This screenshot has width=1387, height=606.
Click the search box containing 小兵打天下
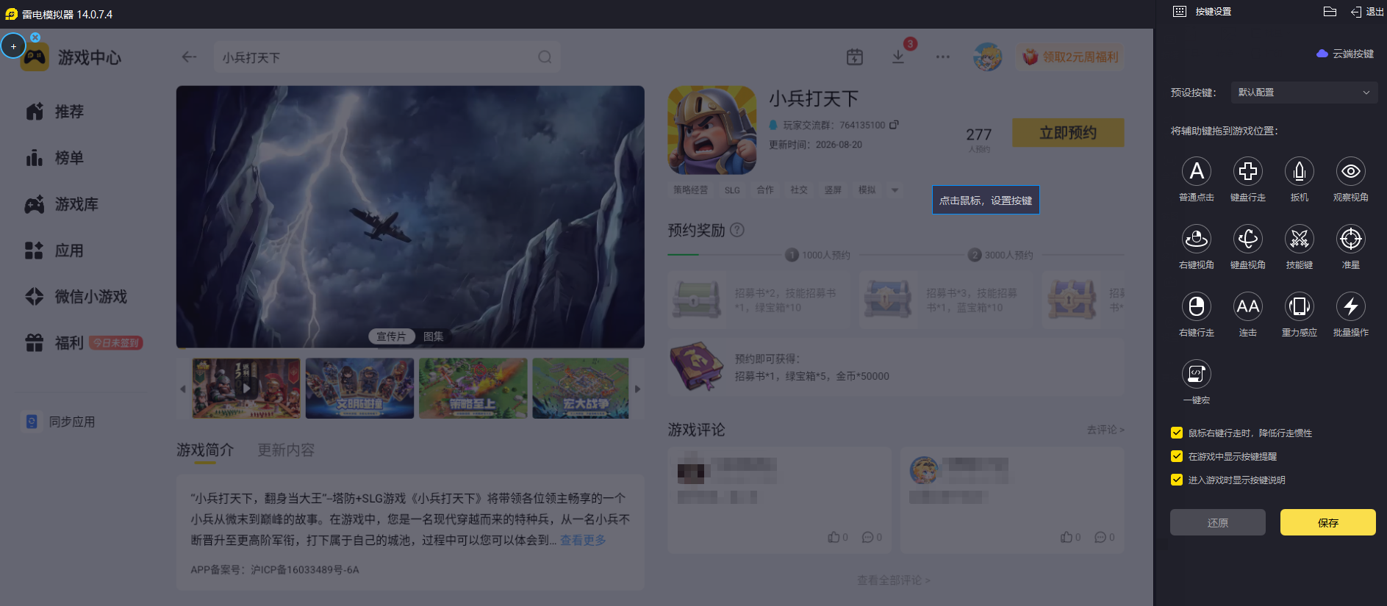(x=387, y=57)
